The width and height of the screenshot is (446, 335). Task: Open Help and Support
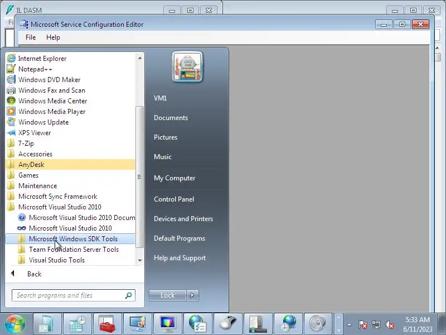click(180, 258)
